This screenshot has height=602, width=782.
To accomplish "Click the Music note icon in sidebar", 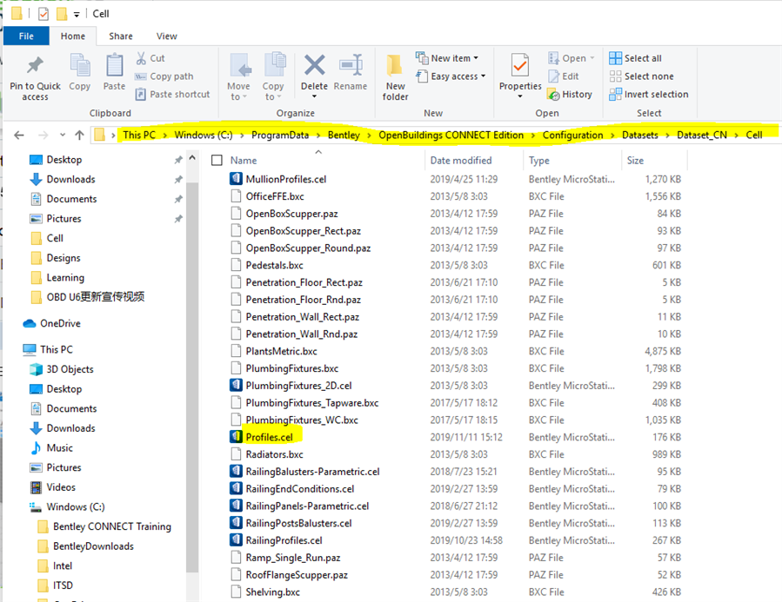I will tap(36, 447).
